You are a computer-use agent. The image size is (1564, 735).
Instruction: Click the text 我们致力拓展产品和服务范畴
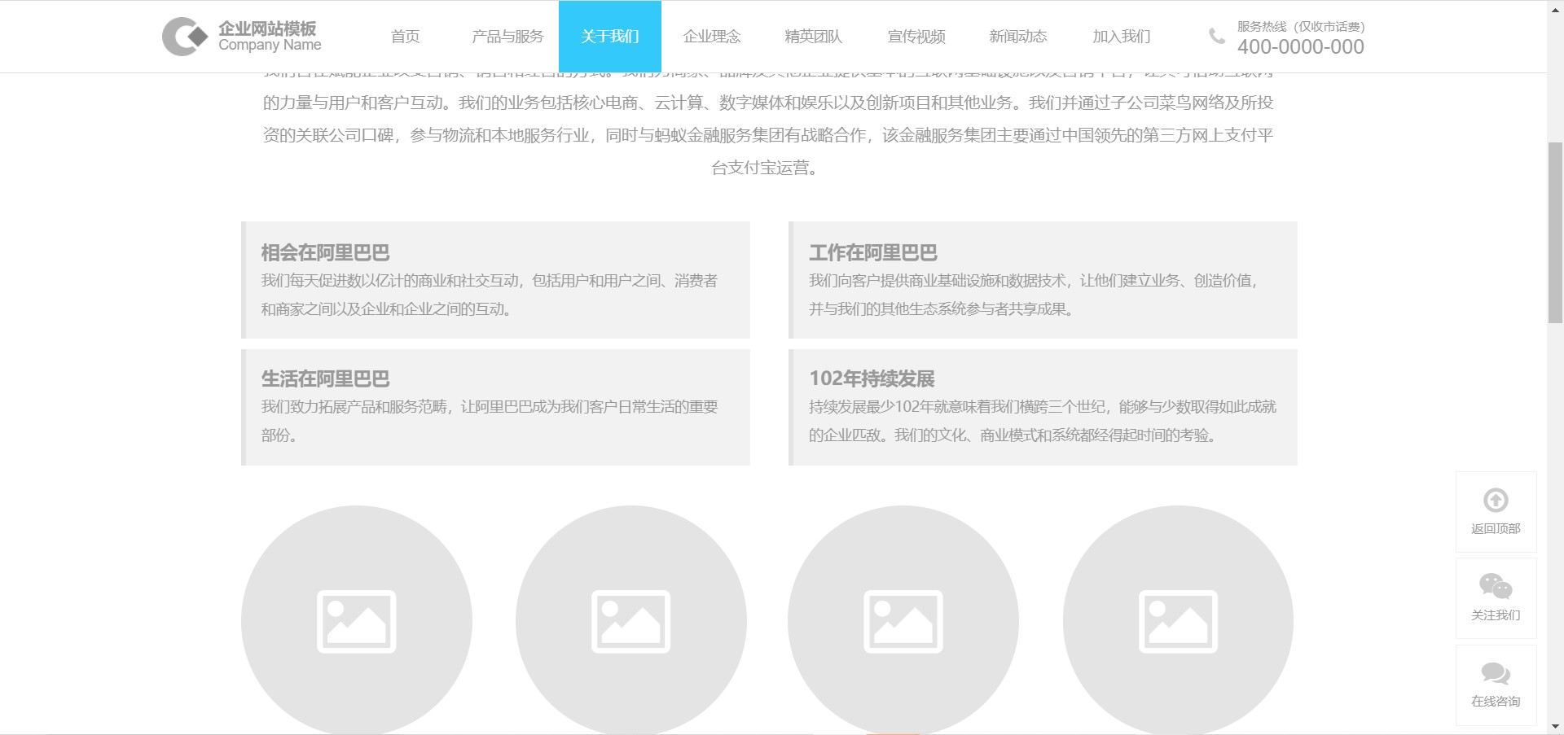click(x=354, y=407)
